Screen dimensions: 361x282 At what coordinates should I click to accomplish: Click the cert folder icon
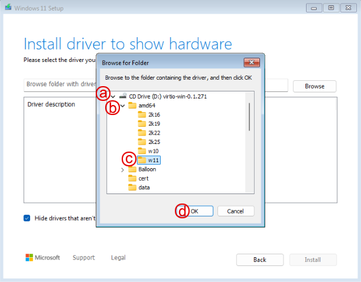click(x=132, y=178)
